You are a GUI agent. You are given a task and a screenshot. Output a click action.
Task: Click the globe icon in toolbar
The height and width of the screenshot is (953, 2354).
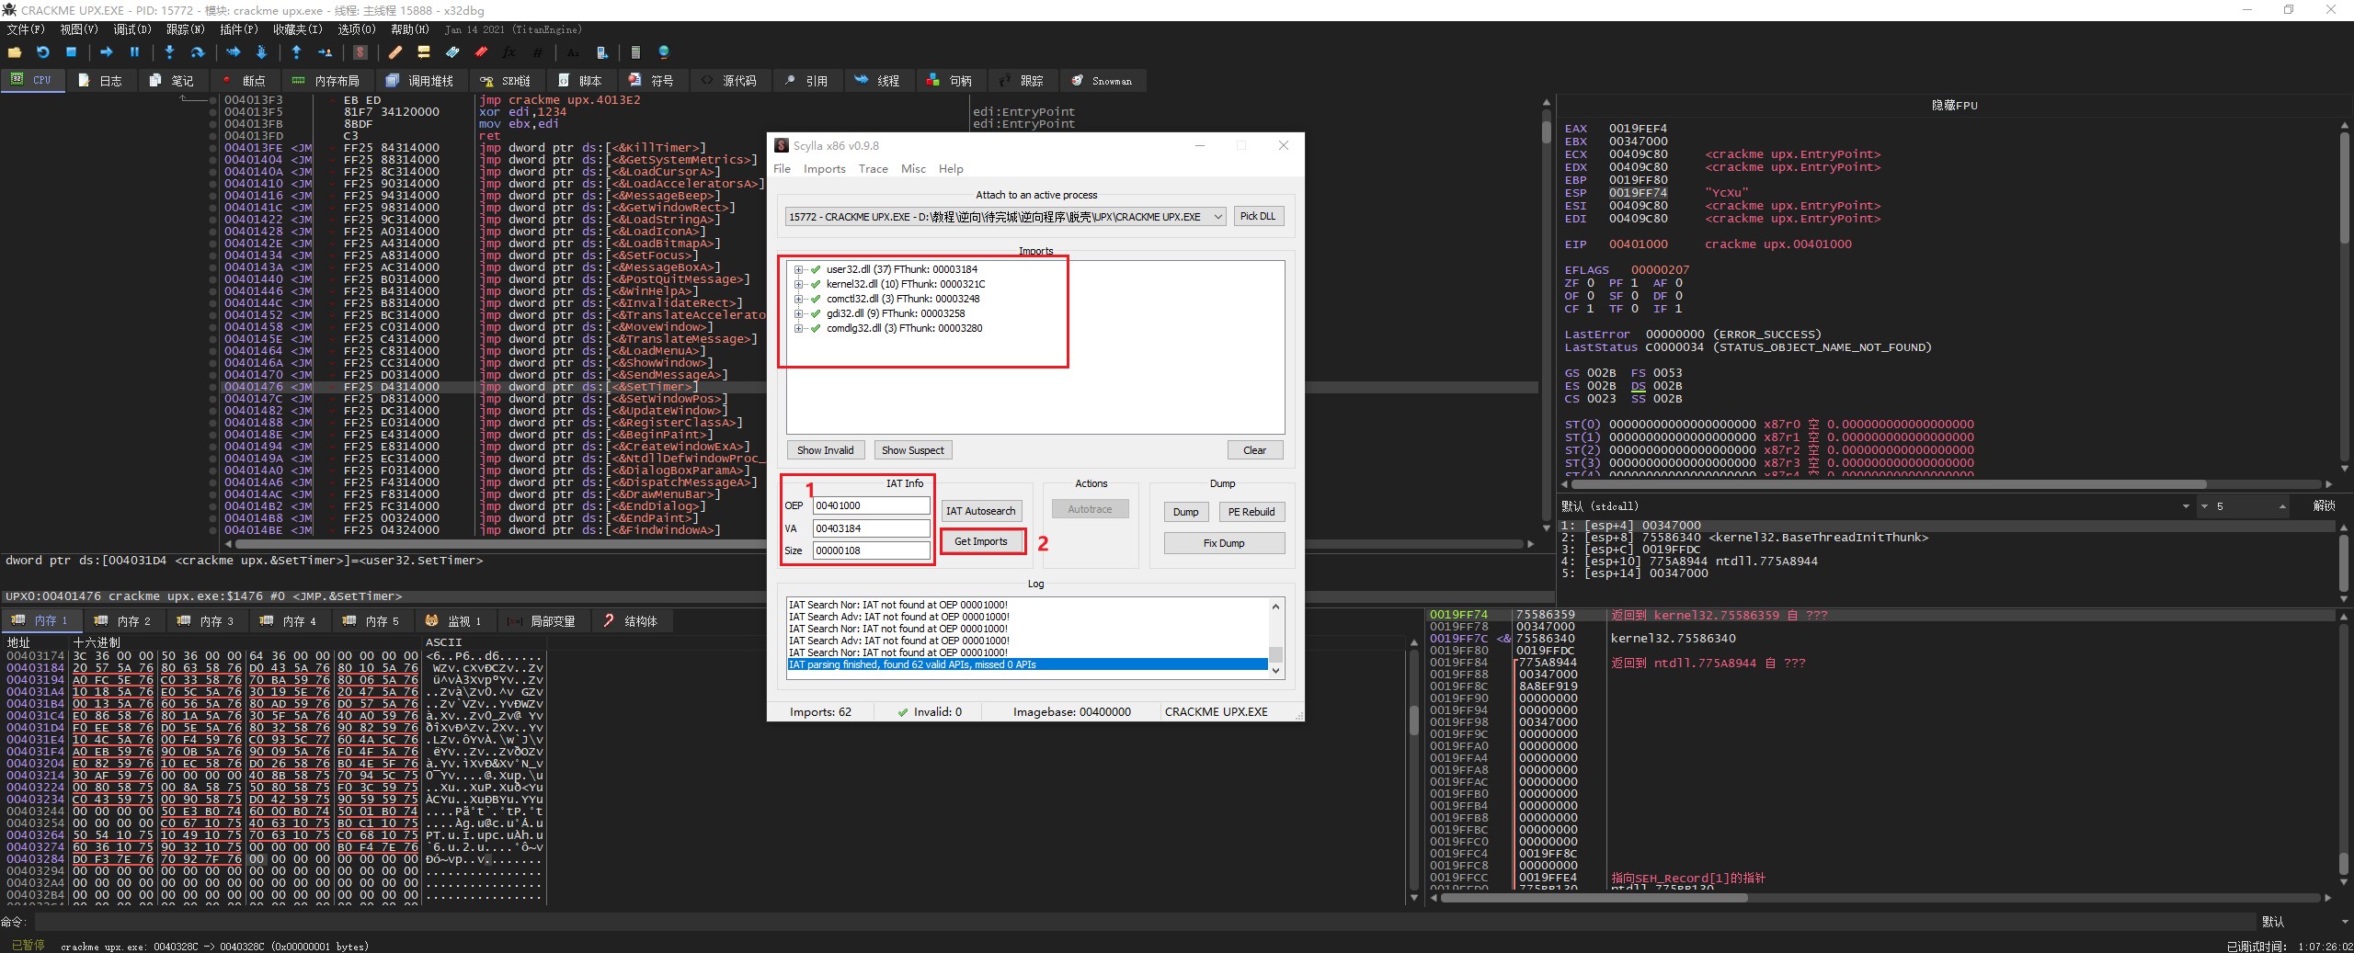[664, 52]
